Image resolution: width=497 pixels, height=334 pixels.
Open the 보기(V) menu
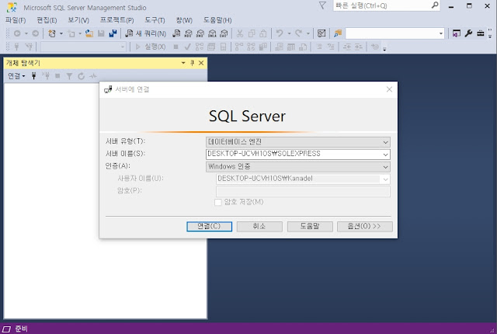78,20
